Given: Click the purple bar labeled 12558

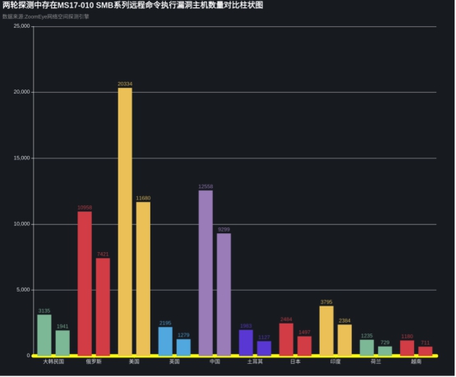Looking at the screenshot, I should tap(205, 273).
